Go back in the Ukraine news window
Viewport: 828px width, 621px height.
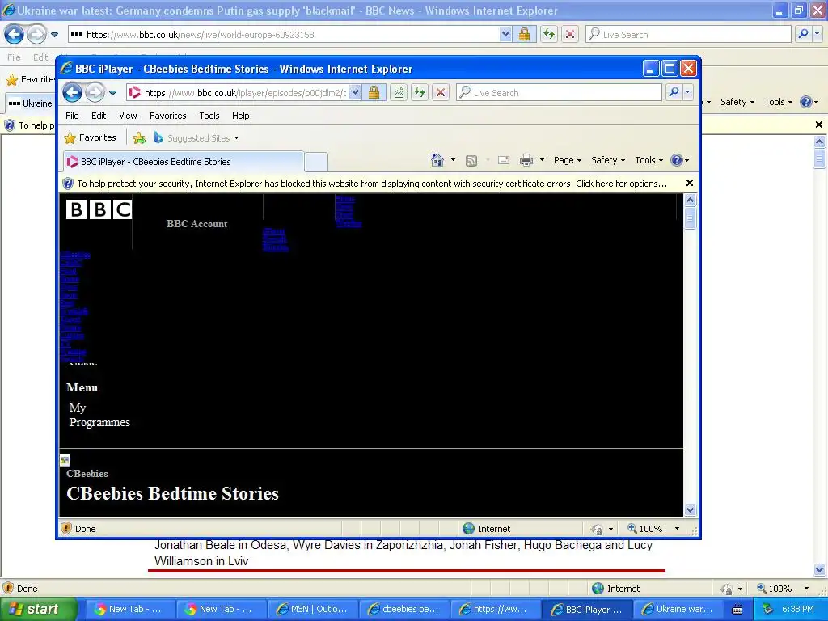pos(15,35)
